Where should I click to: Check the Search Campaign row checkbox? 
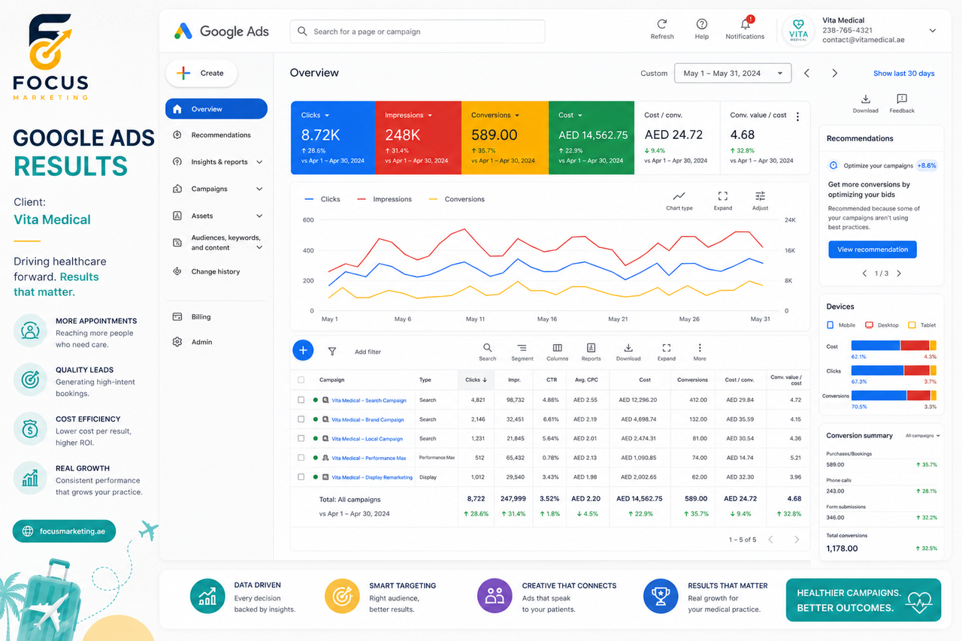point(301,400)
